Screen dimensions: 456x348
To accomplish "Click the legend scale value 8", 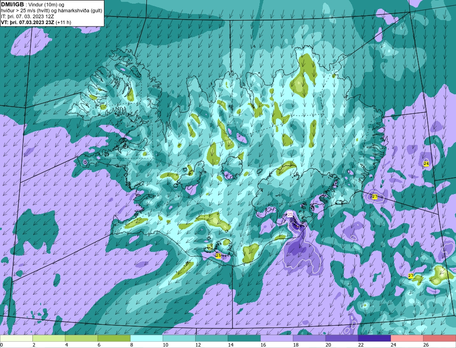I will [132, 345].
